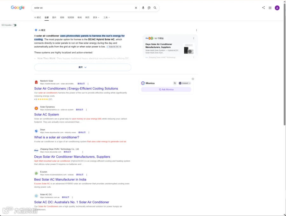Toggle the SEOquake switch
The image size is (286, 216).
[15, 25]
